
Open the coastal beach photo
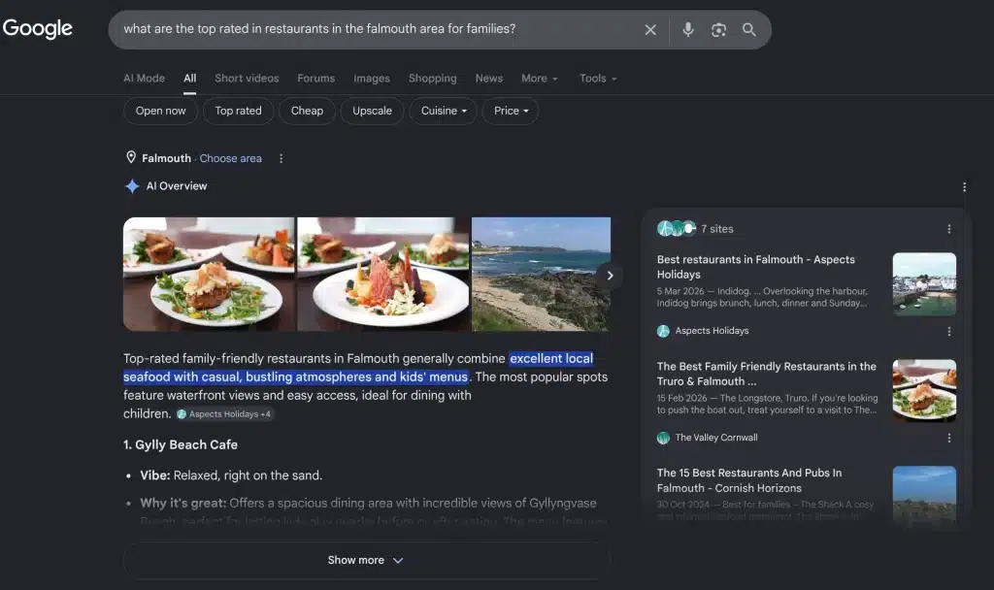pos(541,274)
